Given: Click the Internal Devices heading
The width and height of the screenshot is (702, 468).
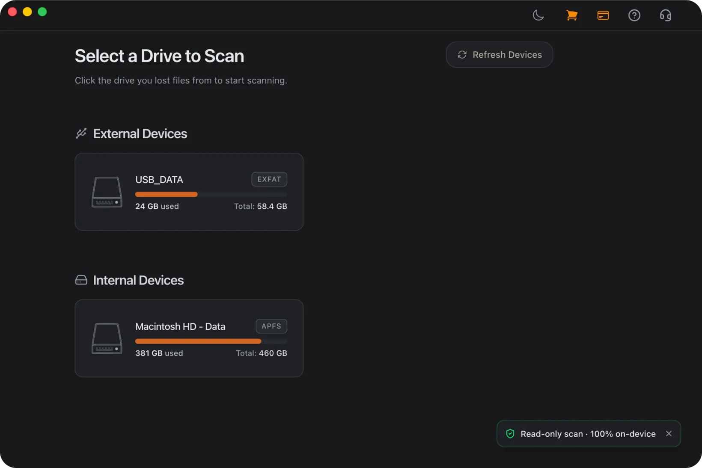Looking at the screenshot, I should 138,280.
